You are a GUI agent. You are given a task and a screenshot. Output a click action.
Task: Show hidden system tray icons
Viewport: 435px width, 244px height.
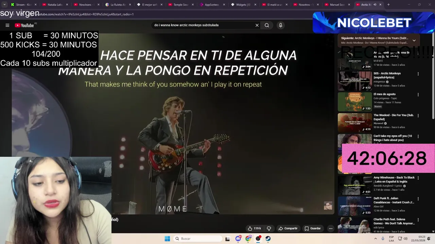coord(375,239)
